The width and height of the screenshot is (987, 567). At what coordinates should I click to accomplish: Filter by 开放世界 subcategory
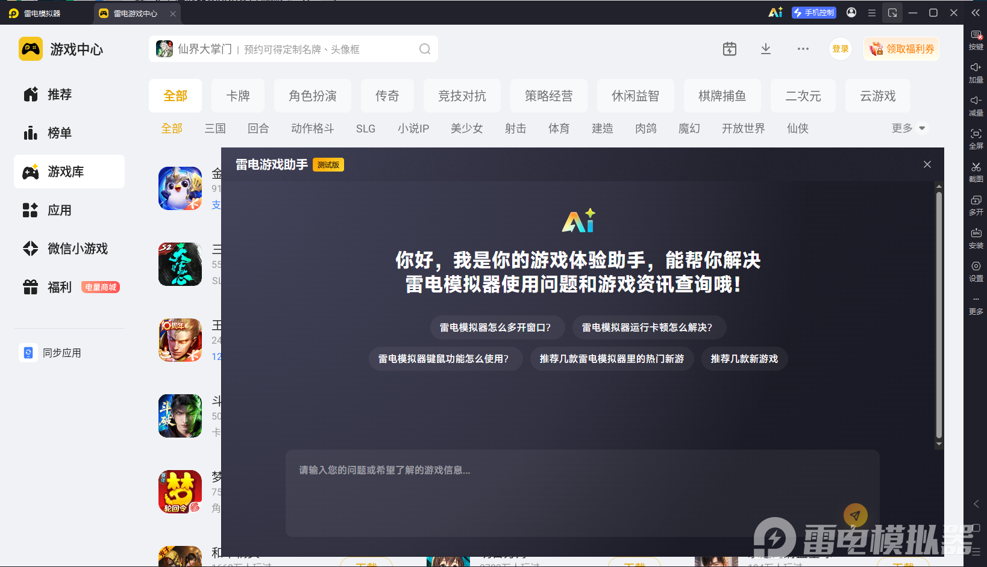click(744, 128)
